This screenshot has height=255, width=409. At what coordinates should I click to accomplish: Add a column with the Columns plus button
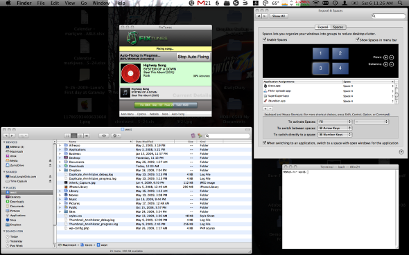click(x=386, y=64)
